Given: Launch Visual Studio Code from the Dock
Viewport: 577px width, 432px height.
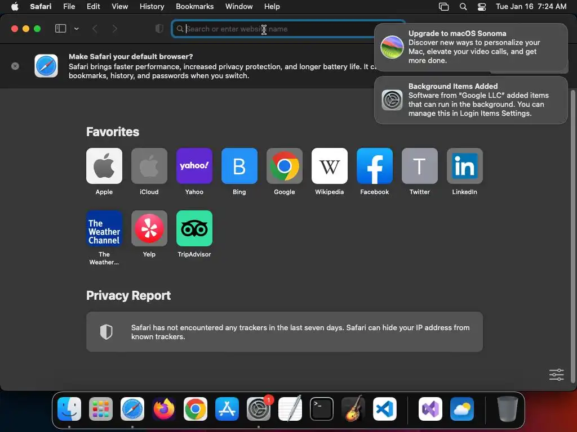Looking at the screenshot, I should tap(384, 409).
